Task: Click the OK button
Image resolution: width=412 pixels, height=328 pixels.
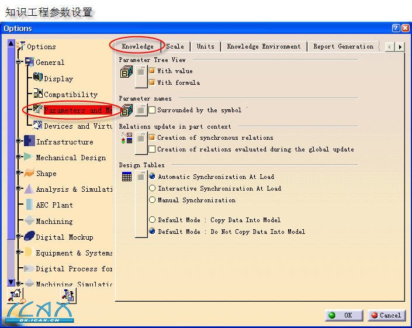Action: [x=344, y=315]
